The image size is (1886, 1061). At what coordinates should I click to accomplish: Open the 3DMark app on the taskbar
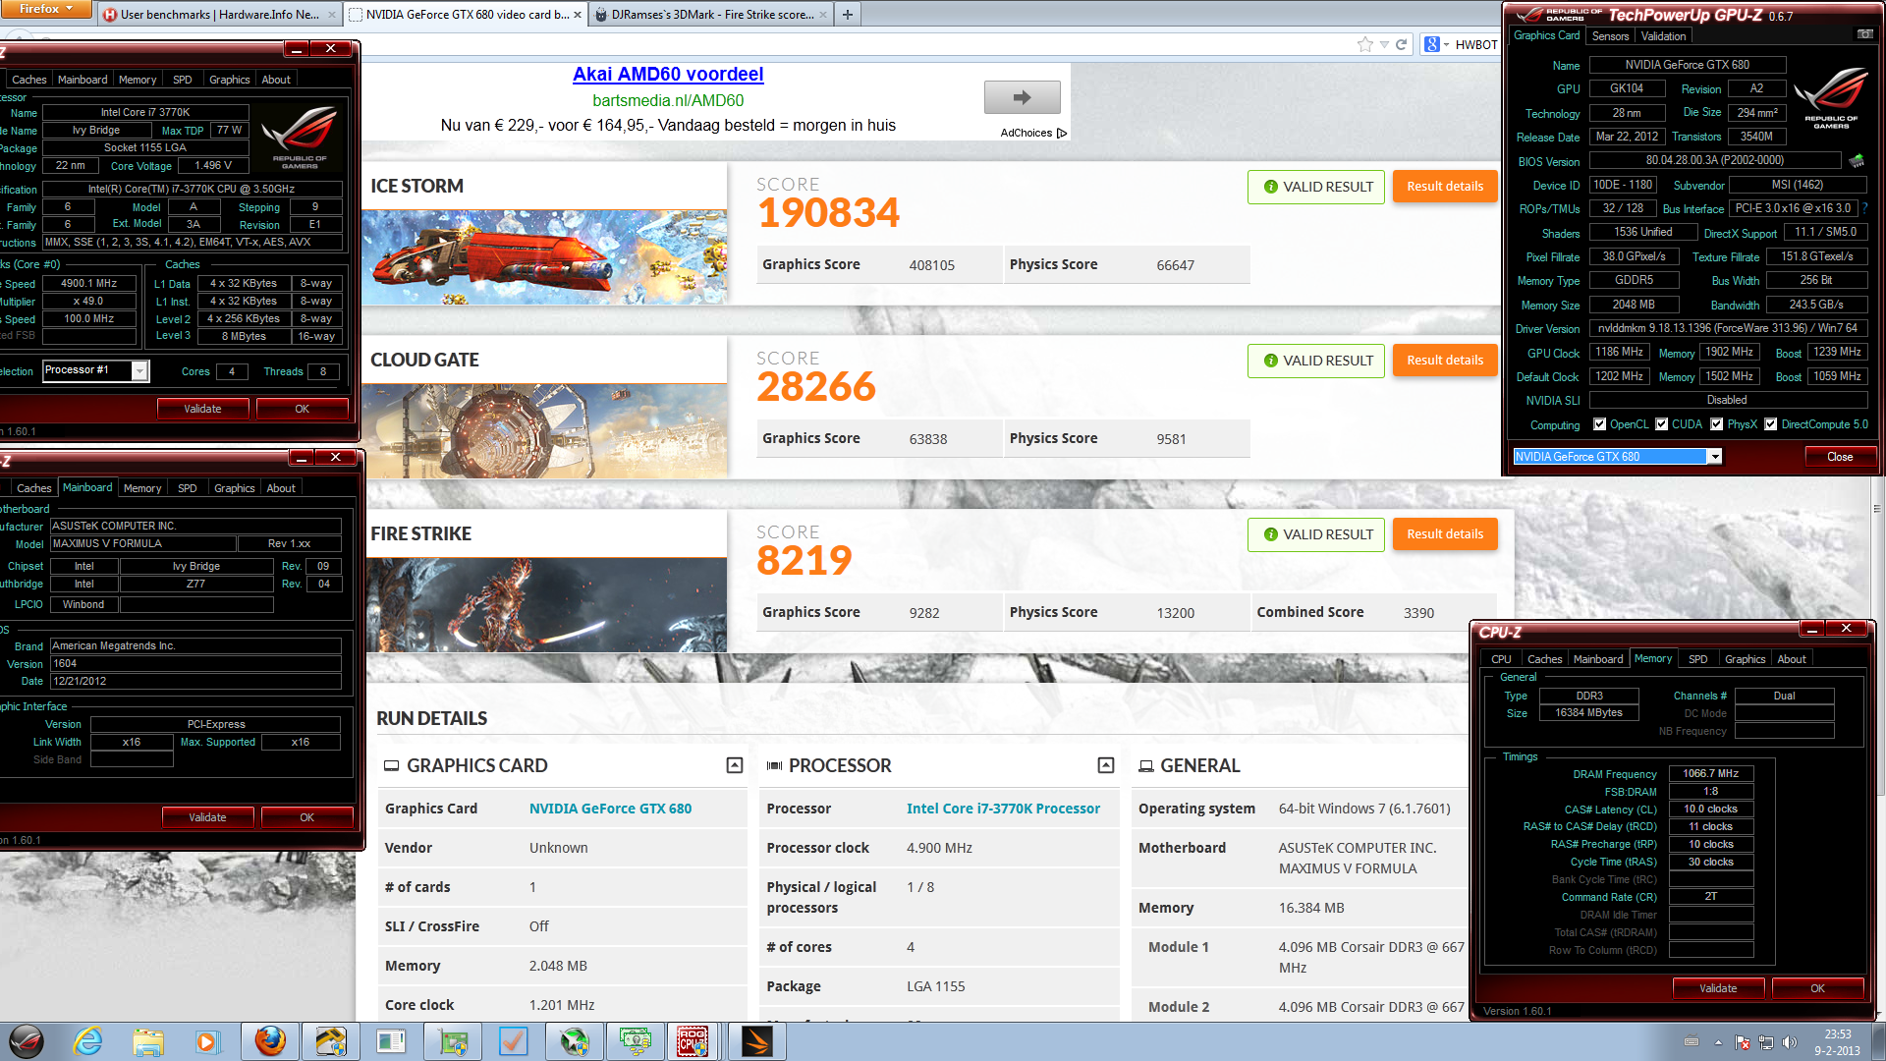(756, 1041)
